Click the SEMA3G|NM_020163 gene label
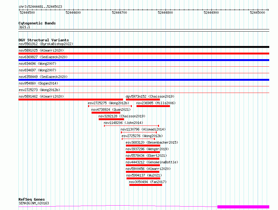The height and width of the screenshot is (210, 278). point(34,203)
